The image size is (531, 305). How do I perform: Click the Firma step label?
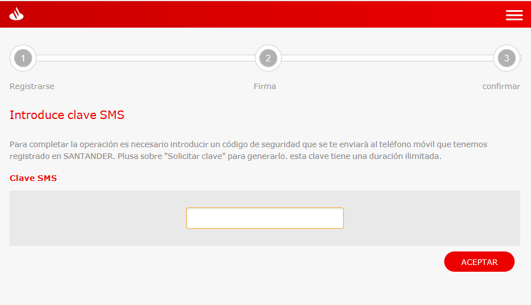pos(265,86)
